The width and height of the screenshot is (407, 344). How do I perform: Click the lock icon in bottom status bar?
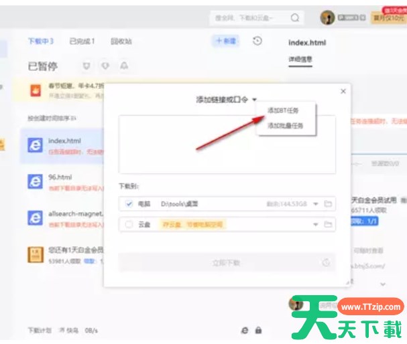(x=259, y=330)
